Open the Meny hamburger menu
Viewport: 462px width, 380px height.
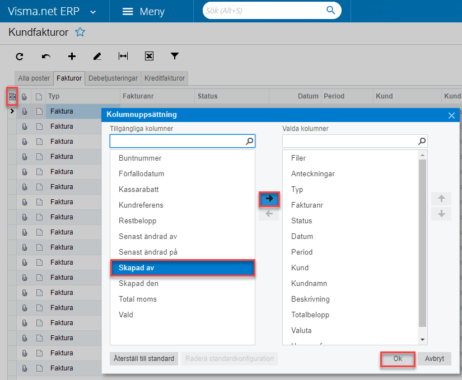(143, 12)
